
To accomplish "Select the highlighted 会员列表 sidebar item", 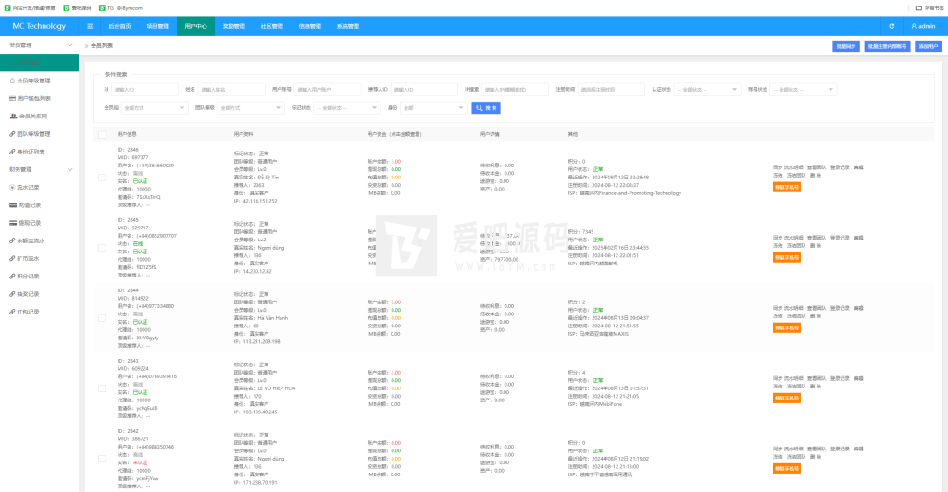I will 39,62.
